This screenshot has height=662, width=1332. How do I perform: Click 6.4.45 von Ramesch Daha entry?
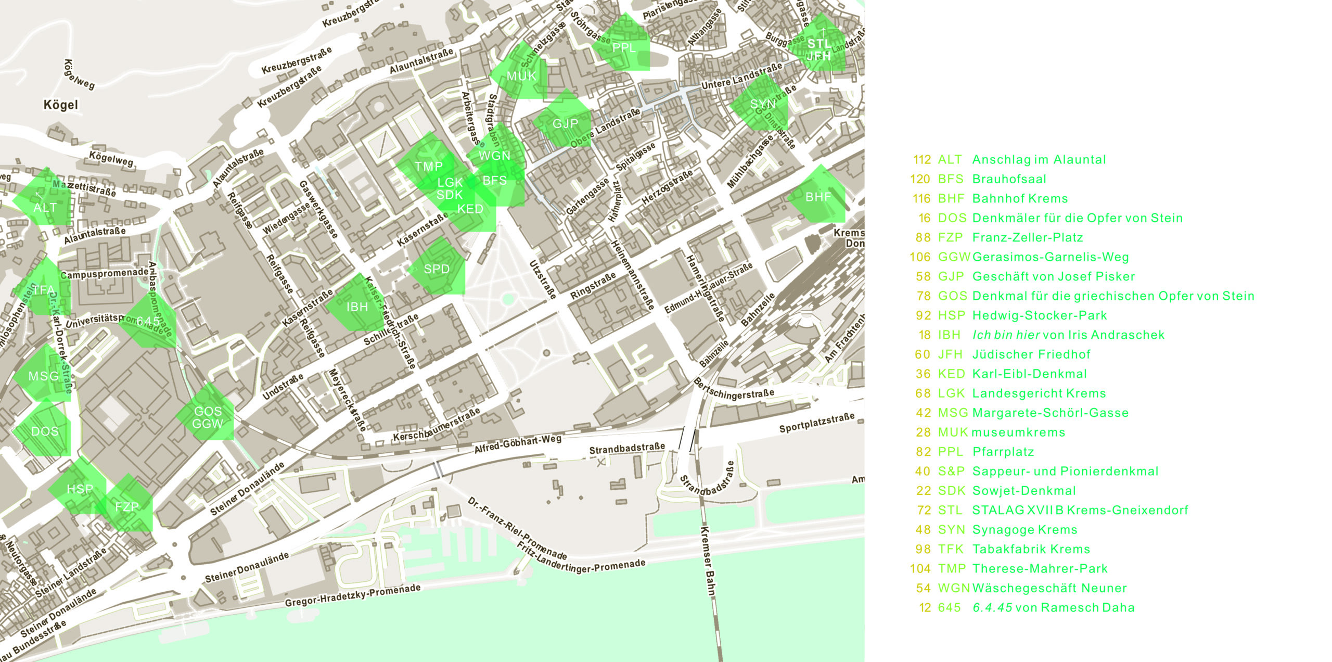[1053, 607]
